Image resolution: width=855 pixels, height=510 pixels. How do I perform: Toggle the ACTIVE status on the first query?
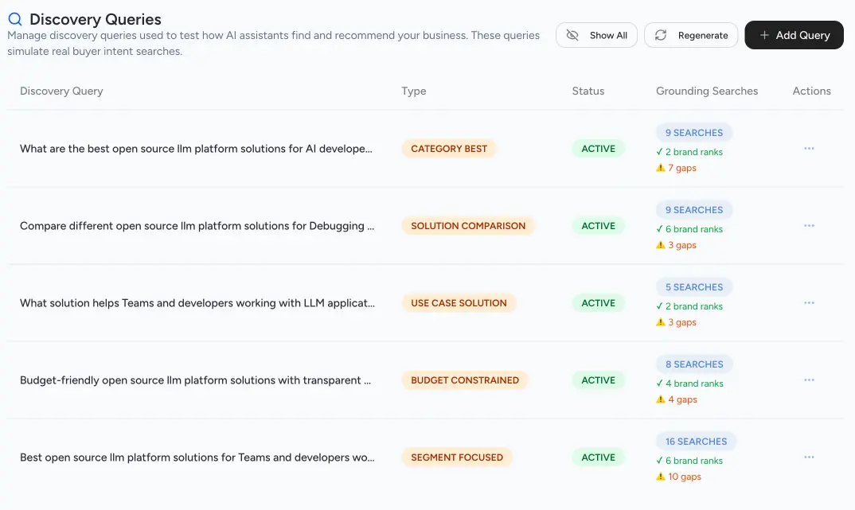(x=598, y=148)
